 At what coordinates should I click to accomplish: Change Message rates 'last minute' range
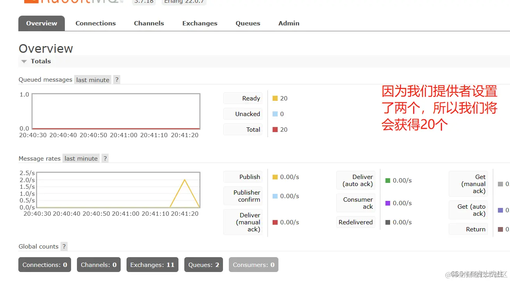(x=81, y=158)
